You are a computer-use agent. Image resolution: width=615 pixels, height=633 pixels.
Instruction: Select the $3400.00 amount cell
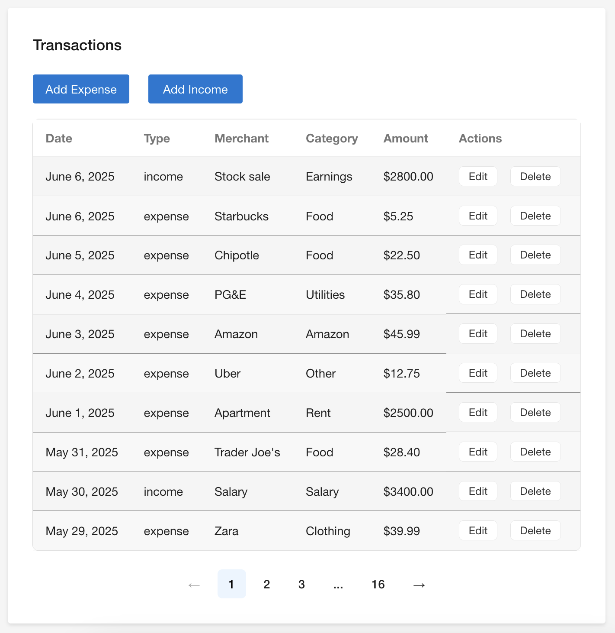click(x=408, y=492)
